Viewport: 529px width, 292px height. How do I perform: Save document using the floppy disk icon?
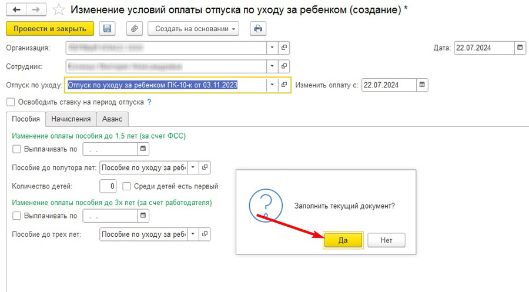pos(108,29)
